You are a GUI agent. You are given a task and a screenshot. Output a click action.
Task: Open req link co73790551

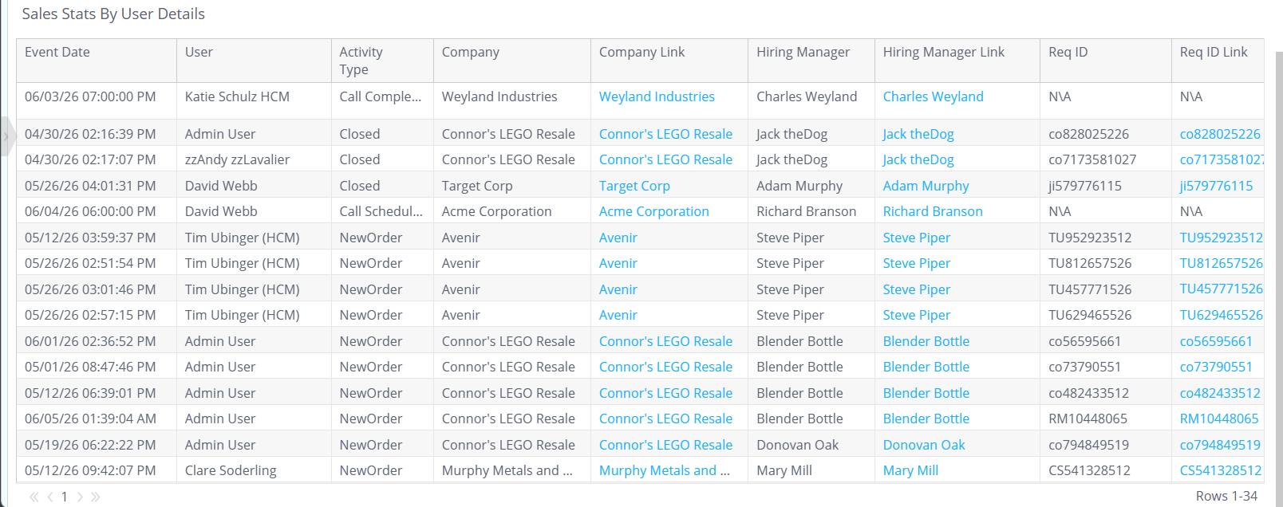[x=1216, y=367]
